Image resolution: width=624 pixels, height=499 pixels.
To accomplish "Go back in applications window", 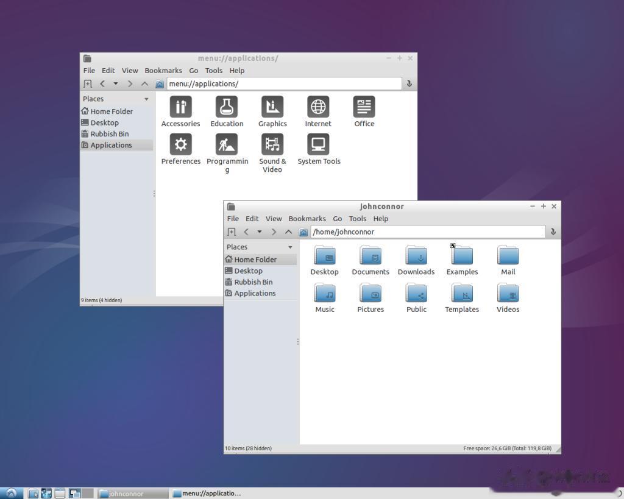I will [102, 83].
